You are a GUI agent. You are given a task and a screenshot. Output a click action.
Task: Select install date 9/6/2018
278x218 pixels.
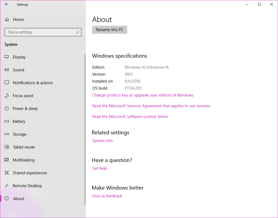click(132, 81)
